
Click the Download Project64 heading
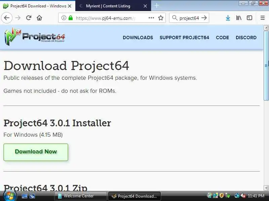pyautogui.click(x=66, y=66)
